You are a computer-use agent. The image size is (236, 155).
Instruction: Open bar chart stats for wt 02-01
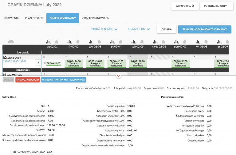point(48,42)
